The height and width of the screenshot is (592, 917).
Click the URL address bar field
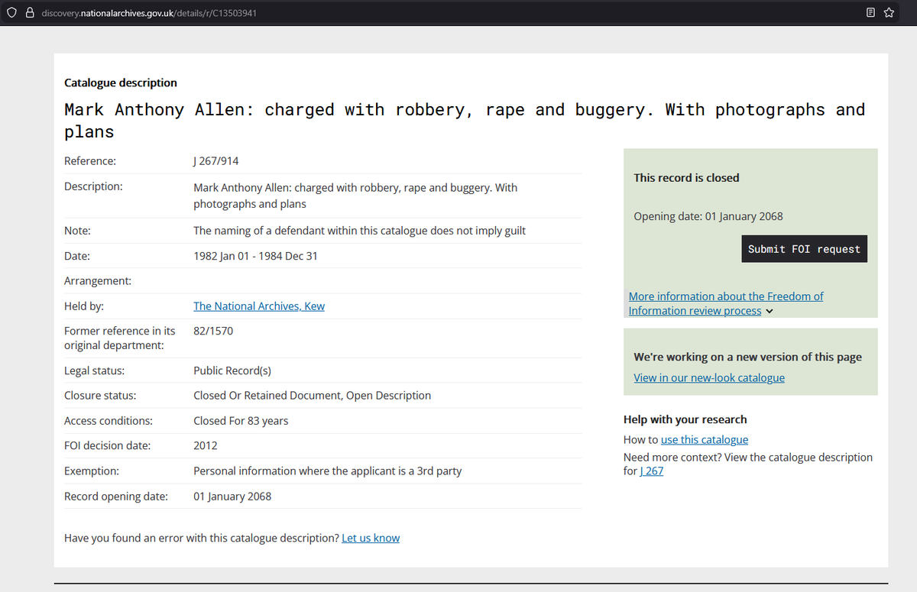[x=451, y=13]
